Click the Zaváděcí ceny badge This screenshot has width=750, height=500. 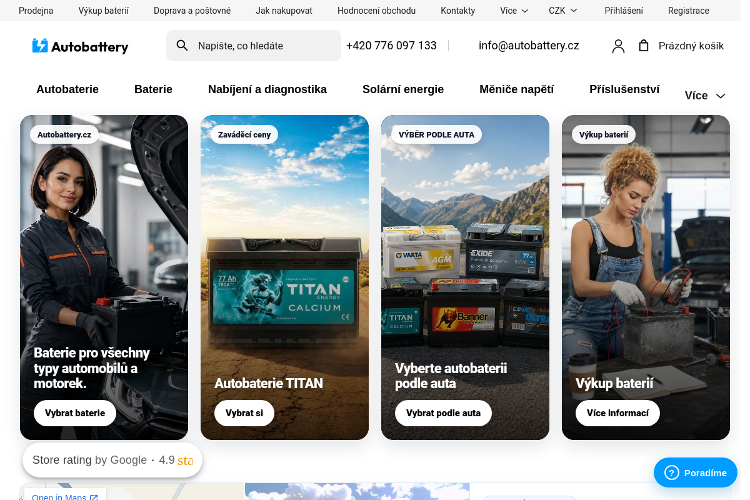244,134
